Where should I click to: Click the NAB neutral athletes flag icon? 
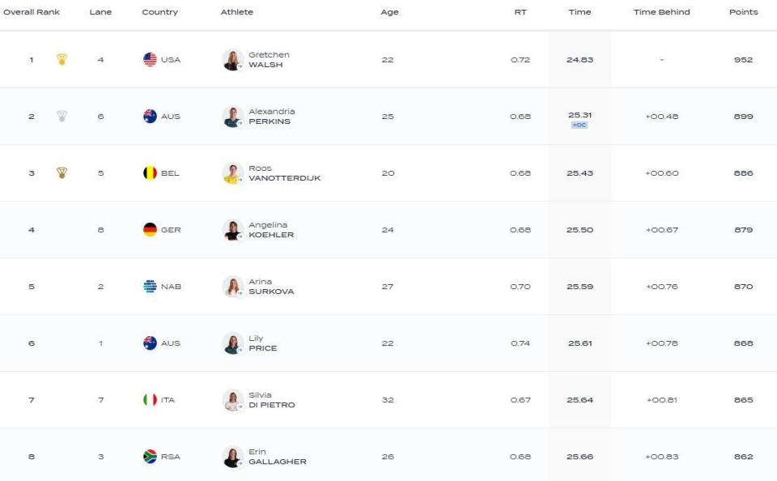(x=150, y=287)
